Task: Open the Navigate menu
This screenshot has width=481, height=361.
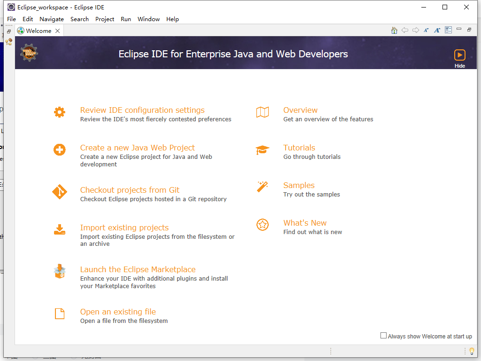Action: 52,19
